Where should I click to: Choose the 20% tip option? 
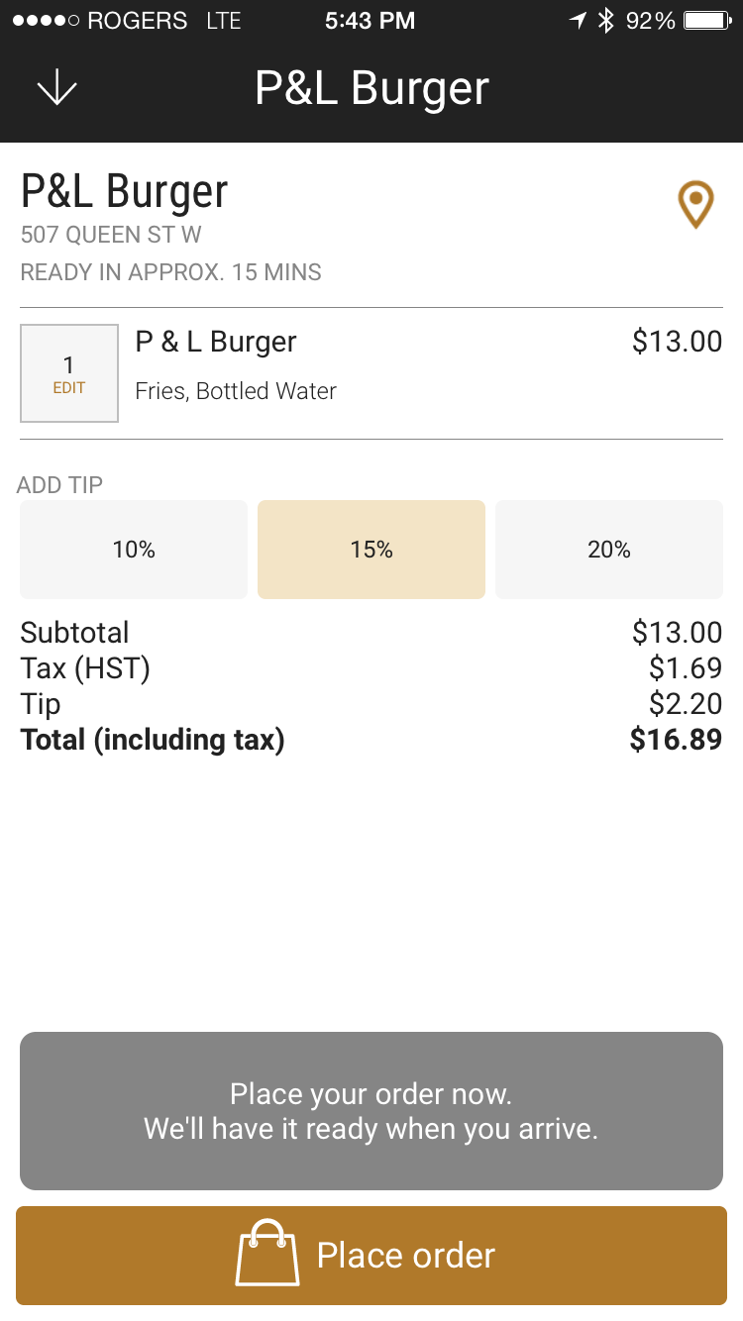(609, 550)
